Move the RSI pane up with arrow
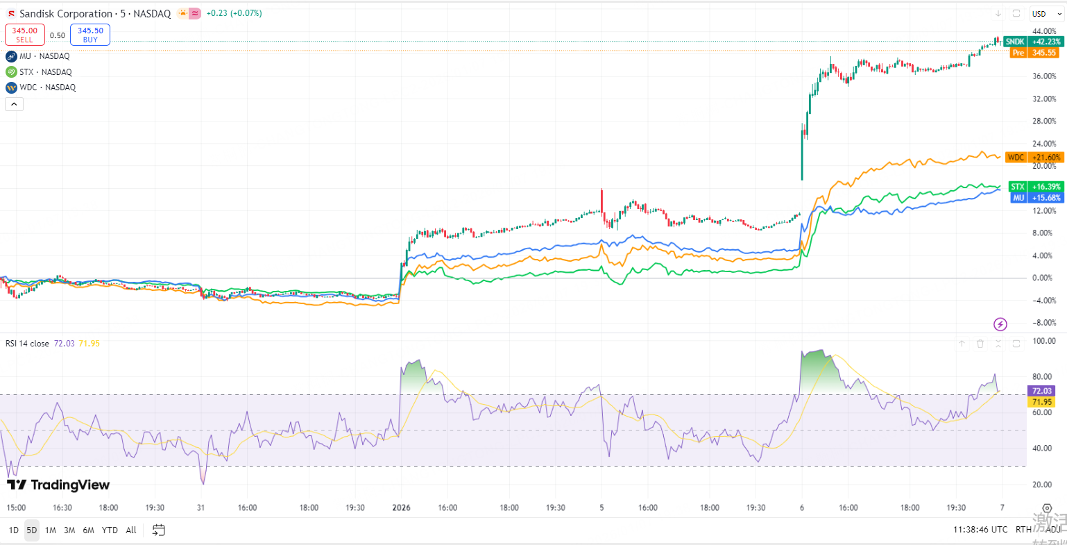This screenshot has width=1067, height=545. point(962,343)
